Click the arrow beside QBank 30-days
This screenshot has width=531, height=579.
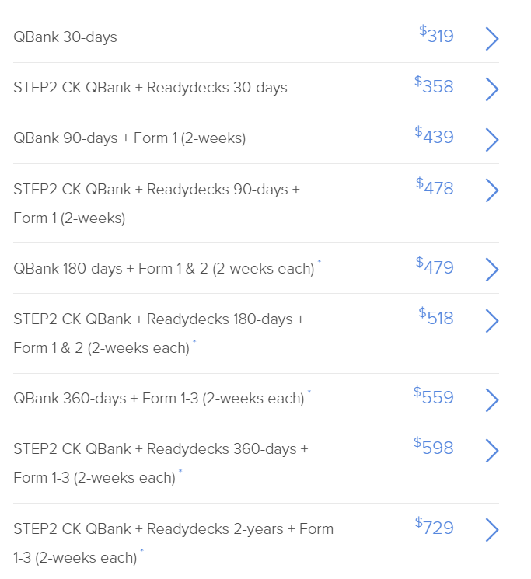[491, 38]
